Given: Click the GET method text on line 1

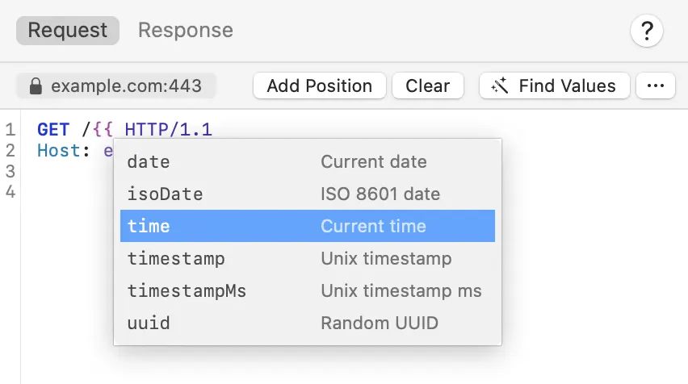Looking at the screenshot, I should point(53,129).
